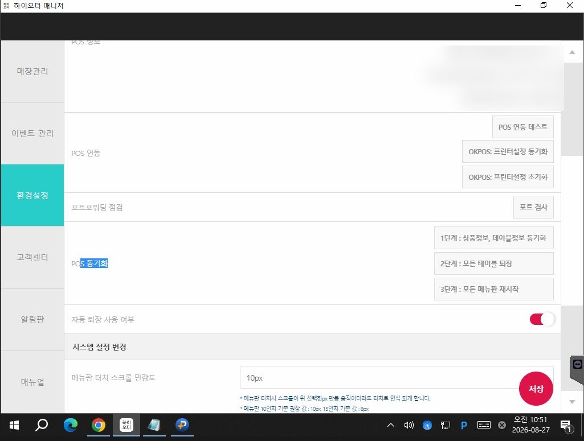Open the volume control tray icon
This screenshot has height=441, width=584.
click(x=409, y=425)
